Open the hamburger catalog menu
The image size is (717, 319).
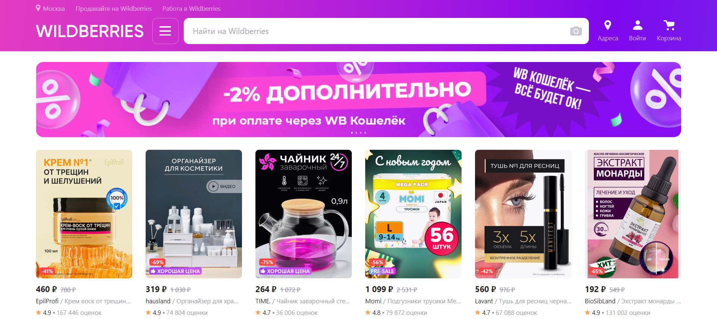pyautogui.click(x=165, y=31)
